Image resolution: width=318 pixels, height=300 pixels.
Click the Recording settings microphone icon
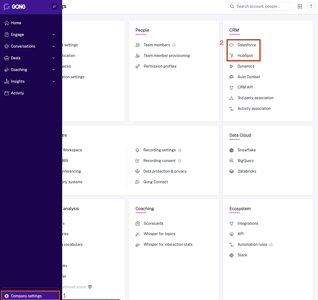137,150
